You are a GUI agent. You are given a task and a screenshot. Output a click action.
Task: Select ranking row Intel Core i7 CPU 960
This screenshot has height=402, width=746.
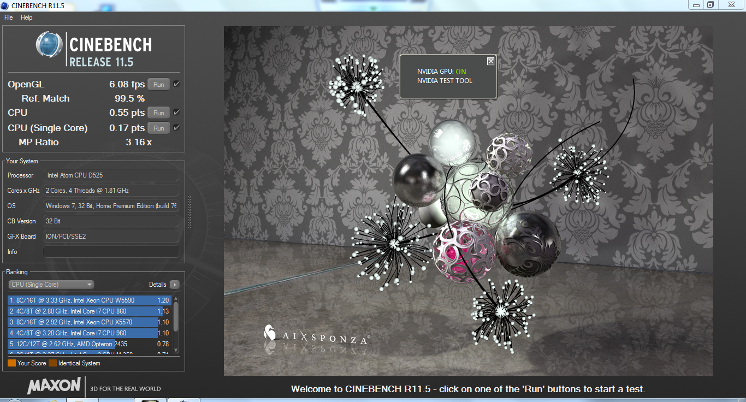pos(90,333)
